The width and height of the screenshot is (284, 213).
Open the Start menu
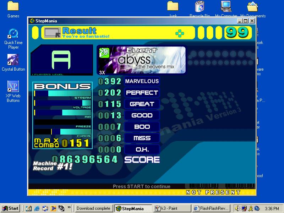click(x=10, y=208)
